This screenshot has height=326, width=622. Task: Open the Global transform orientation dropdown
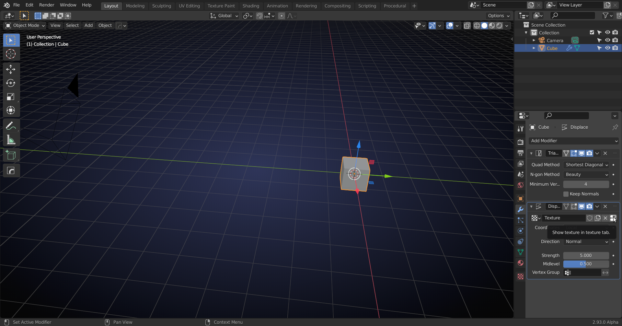click(x=224, y=16)
